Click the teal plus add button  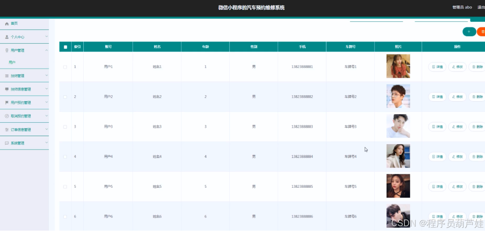point(469,32)
